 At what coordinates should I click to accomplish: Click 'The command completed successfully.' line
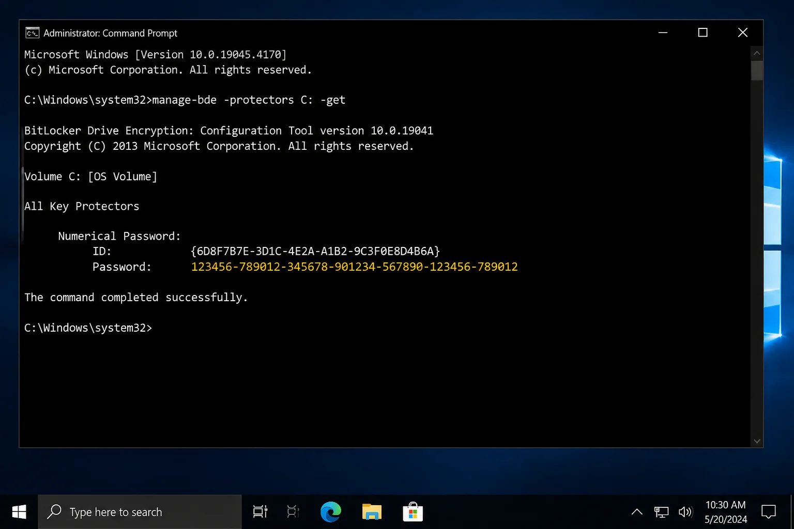point(136,298)
